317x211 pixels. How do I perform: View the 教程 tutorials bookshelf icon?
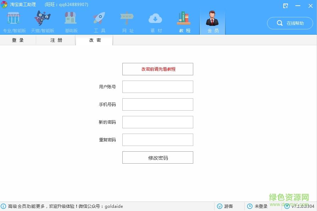click(x=184, y=18)
